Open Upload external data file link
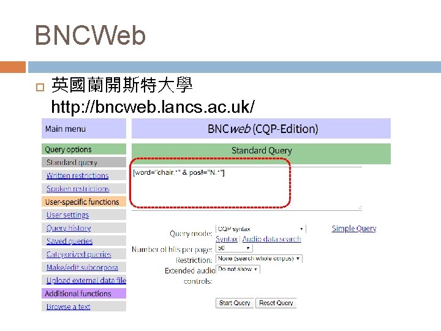Image resolution: width=441 pixels, height=331 pixels. coord(86,280)
